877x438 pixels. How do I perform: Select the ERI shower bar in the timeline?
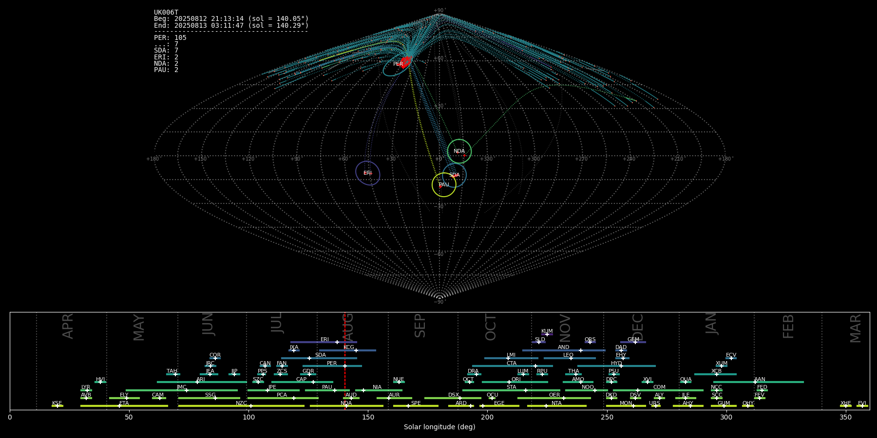coord(324,342)
